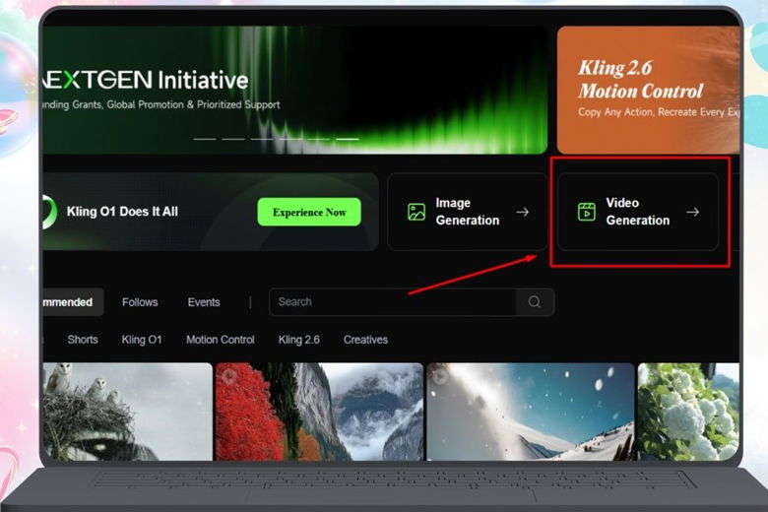Viewport: 768px width, 512px height.
Task: Filter by the Shorts category
Action: (83, 340)
